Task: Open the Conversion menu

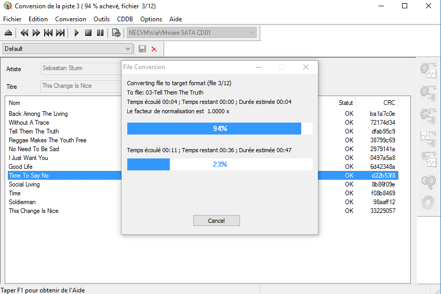Action: click(71, 19)
